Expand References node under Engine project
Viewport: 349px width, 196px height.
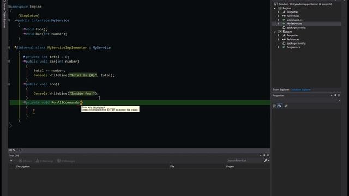(x=279, y=16)
